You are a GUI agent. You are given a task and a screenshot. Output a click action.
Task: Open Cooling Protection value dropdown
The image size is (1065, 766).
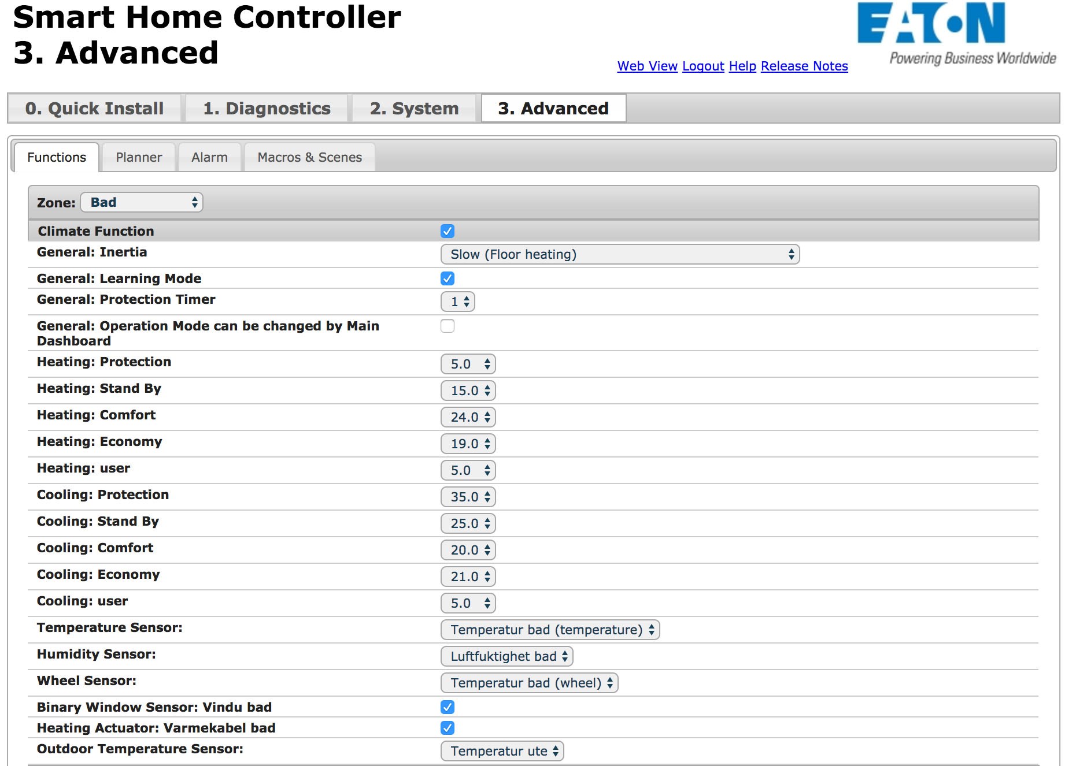[468, 497]
